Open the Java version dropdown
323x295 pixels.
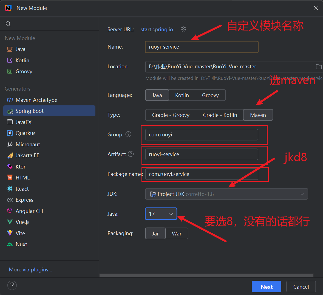click(x=161, y=214)
